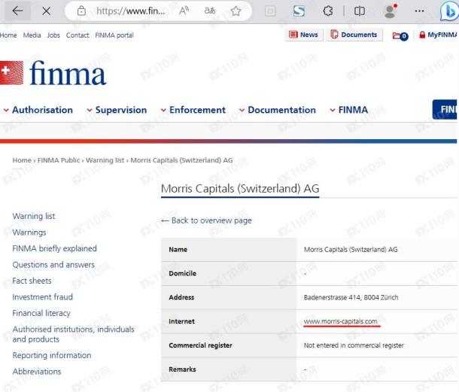Click the Home link in top bar

pos(8,35)
